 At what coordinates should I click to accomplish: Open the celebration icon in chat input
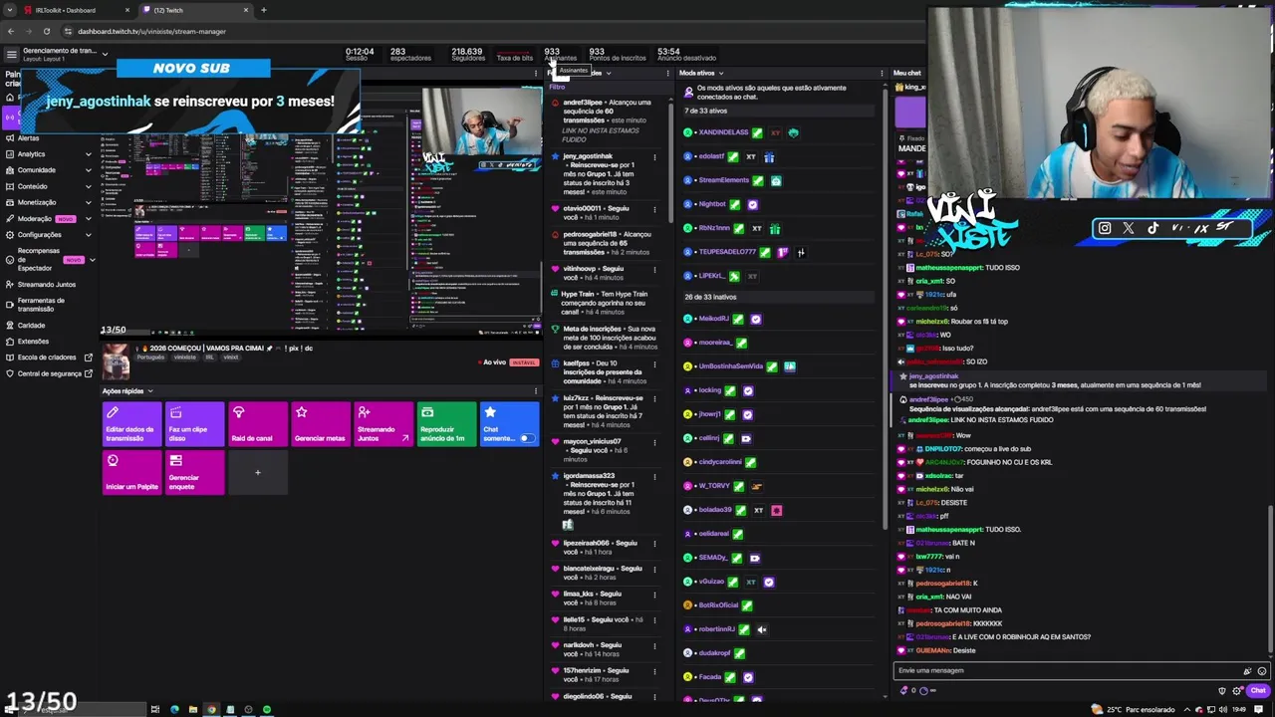pyautogui.click(x=1247, y=671)
